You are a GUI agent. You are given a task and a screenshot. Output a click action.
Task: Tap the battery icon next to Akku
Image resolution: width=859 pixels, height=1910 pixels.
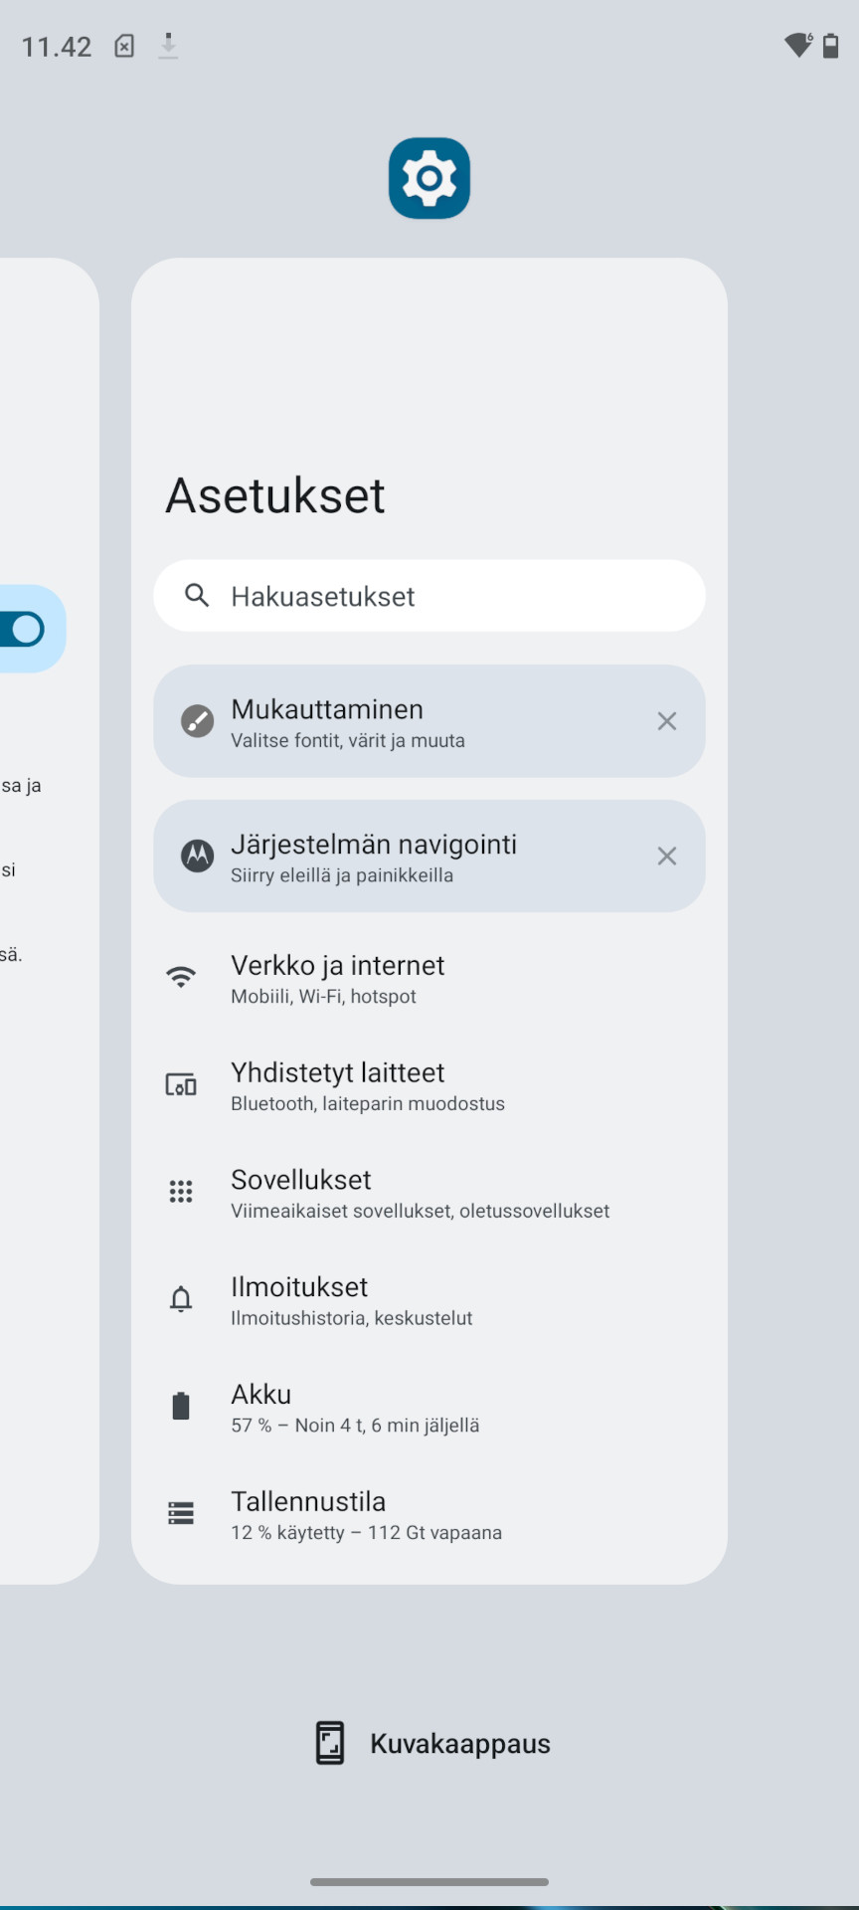181,1406
